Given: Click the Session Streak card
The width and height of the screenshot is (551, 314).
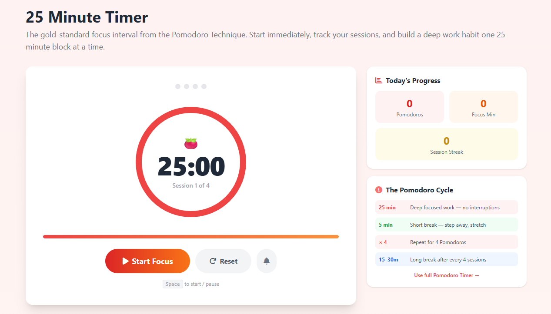Looking at the screenshot, I should coord(446,144).
